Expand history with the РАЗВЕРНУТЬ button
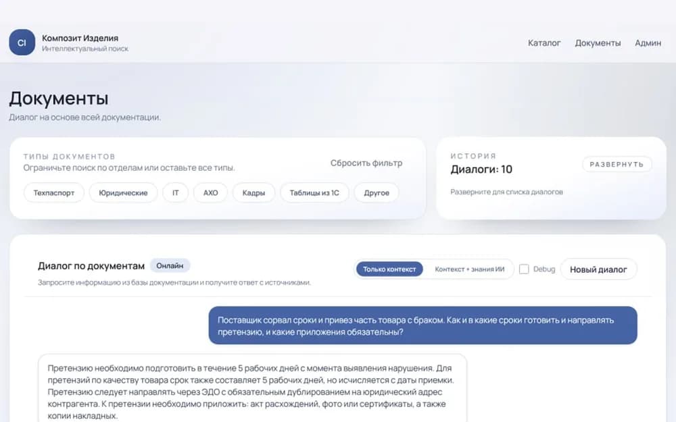Viewport: 676px width, 422px height. point(617,164)
